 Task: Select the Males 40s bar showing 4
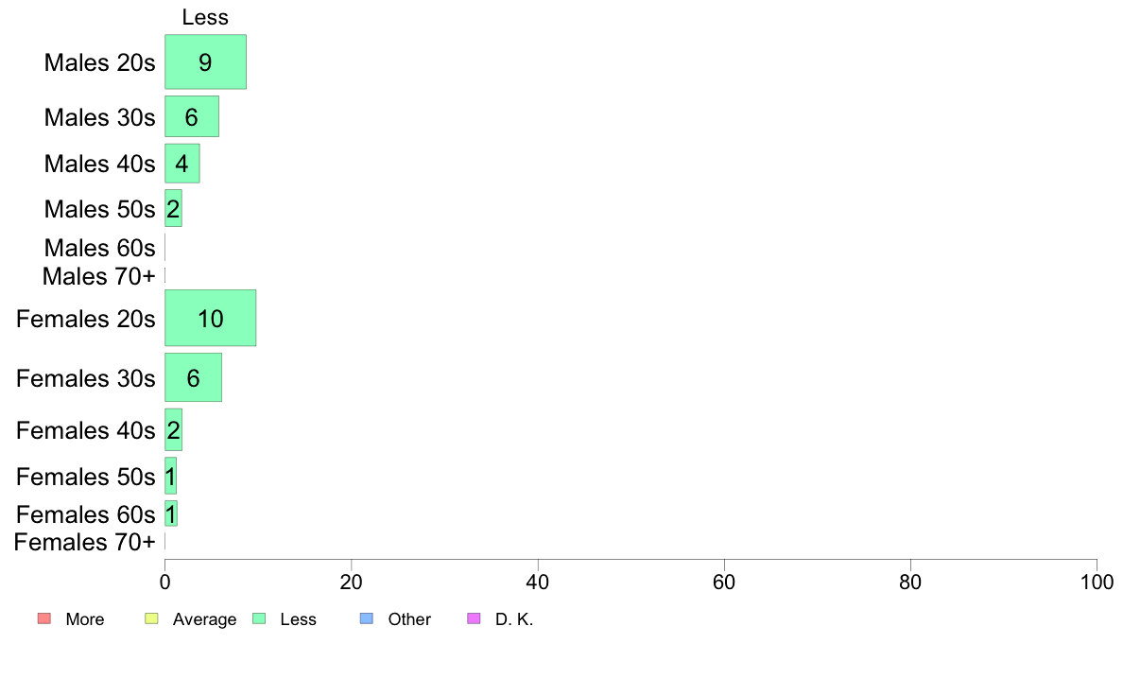[x=181, y=164]
